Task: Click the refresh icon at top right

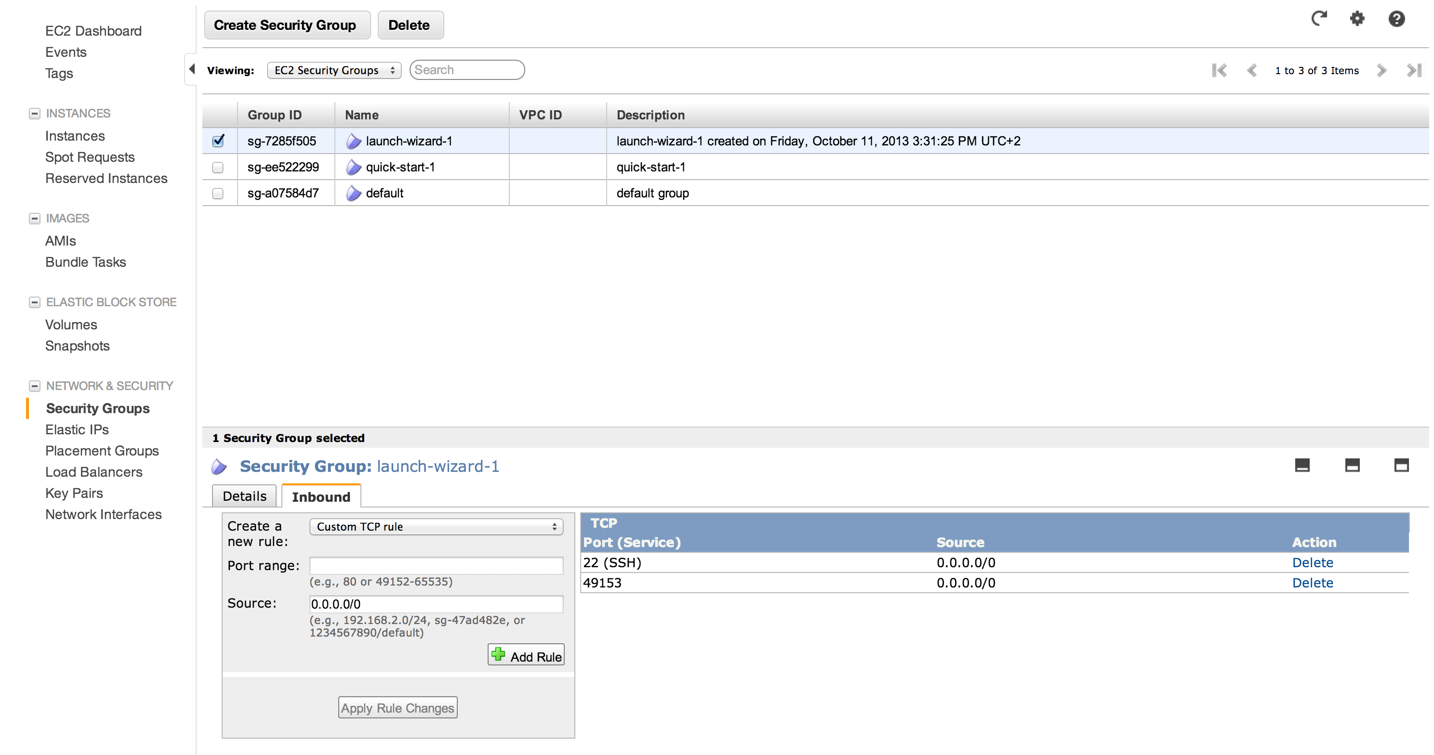Action: (1318, 19)
